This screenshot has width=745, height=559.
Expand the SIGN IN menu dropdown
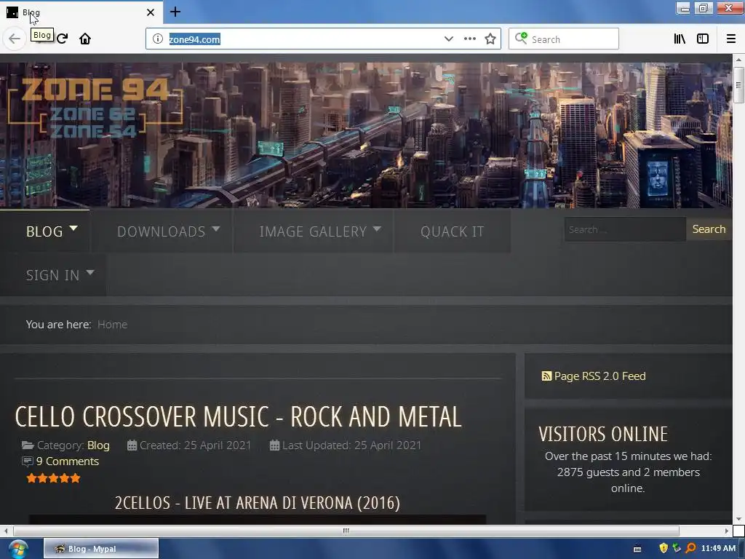pyautogui.click(x=90, y=273)
